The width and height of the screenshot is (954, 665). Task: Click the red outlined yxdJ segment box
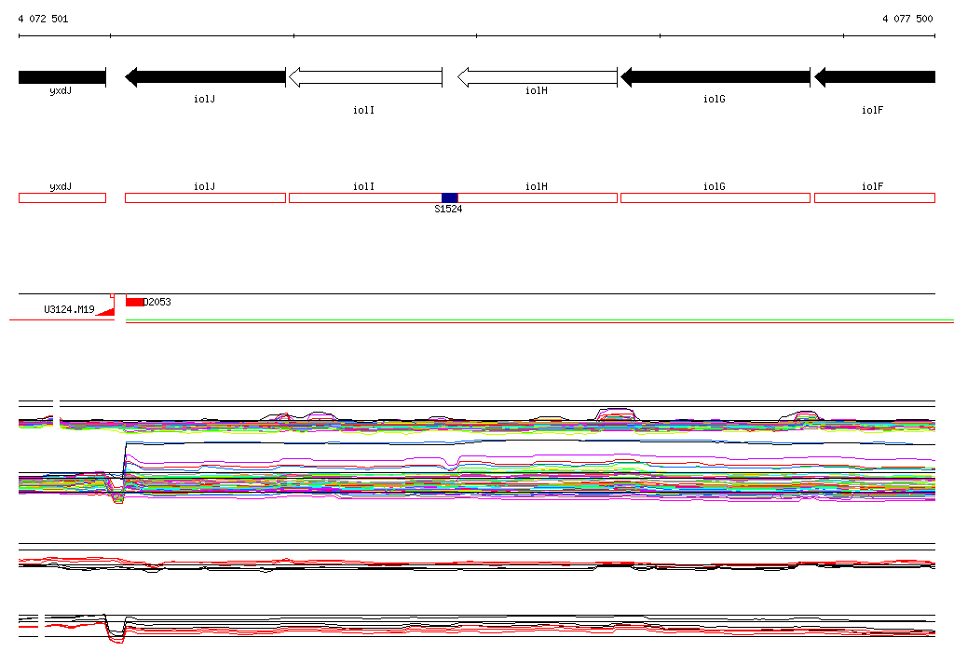coord(62,197)
